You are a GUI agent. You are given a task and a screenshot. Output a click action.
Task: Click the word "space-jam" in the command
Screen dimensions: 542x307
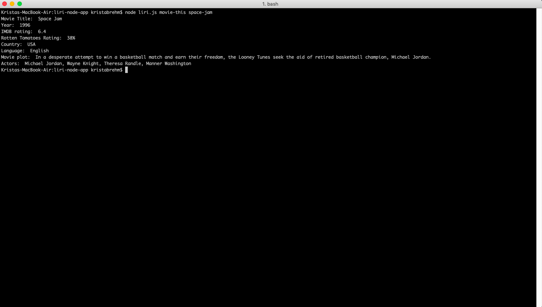201,12
